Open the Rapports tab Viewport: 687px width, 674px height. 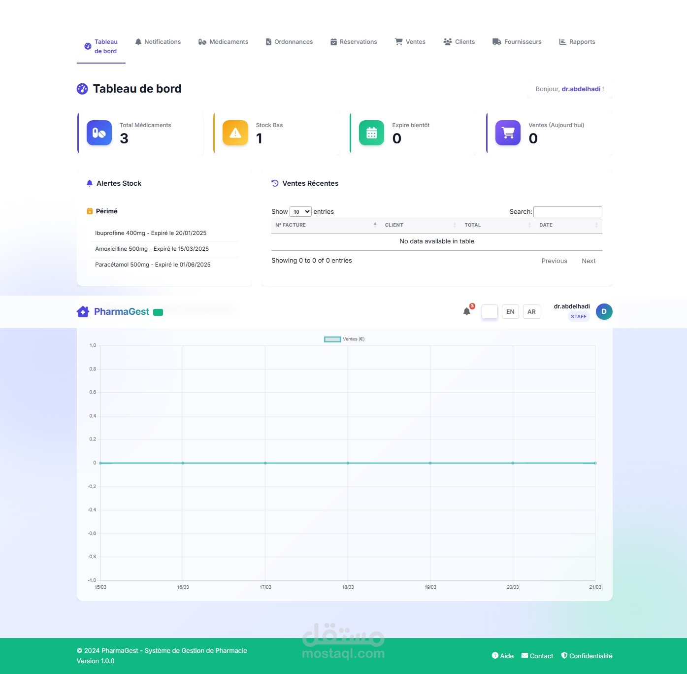pyautogui.click(x=577, y=42)
